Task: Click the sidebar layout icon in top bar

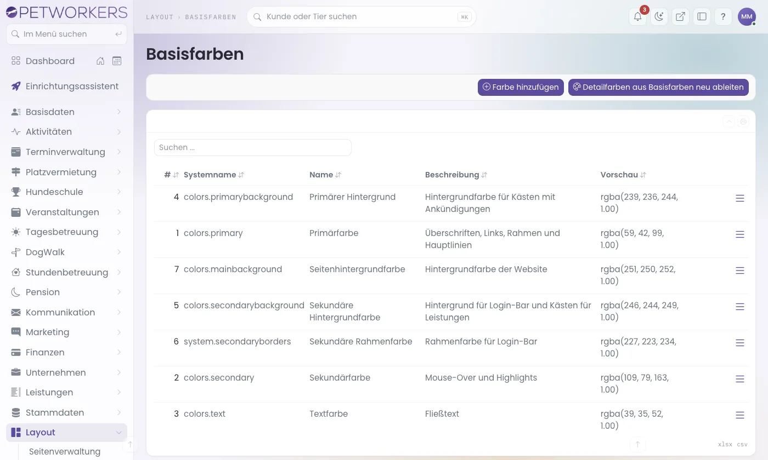Action: 702,16
